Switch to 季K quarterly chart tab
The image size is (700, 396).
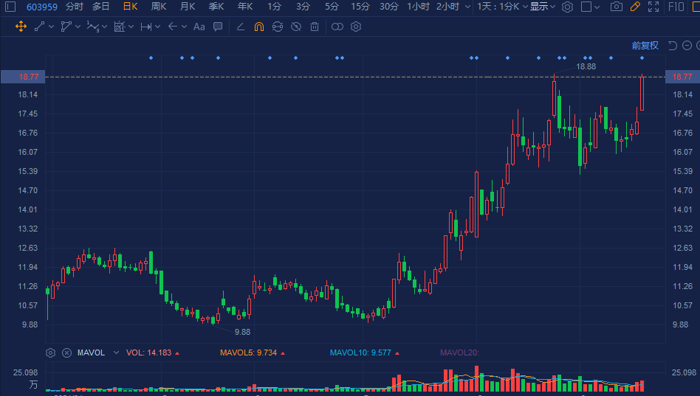(216, 7)
